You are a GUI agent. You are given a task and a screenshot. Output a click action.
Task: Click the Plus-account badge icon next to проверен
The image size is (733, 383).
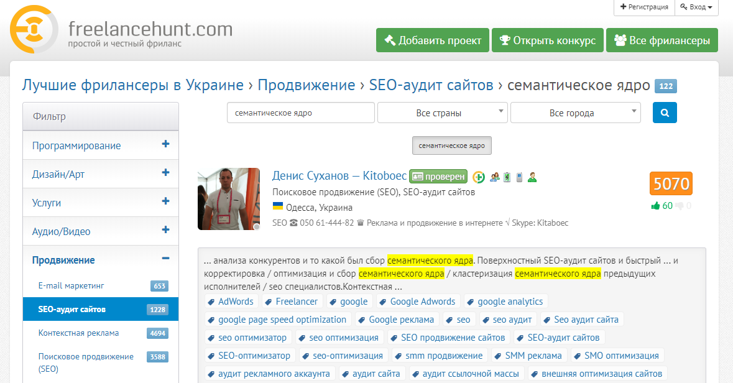click(478, 177)
